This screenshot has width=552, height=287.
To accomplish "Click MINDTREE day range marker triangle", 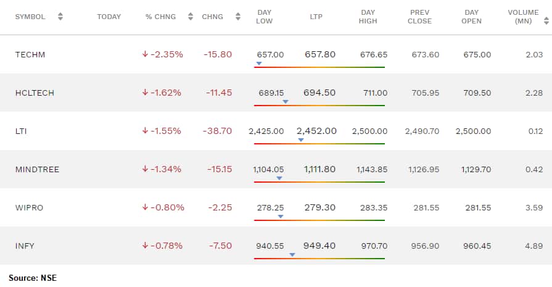I will click(279, 178).
